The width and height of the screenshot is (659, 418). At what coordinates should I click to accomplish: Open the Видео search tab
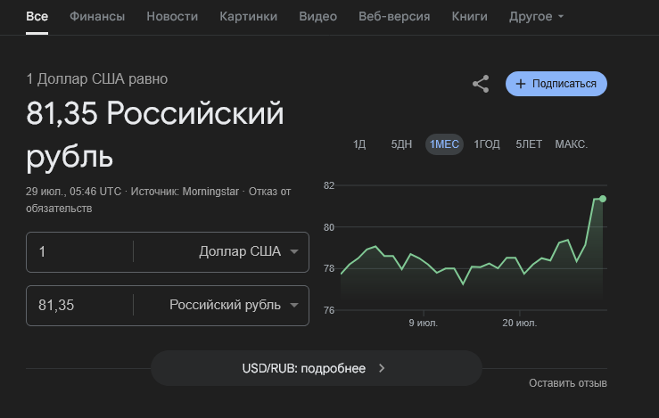pos(317,16)
